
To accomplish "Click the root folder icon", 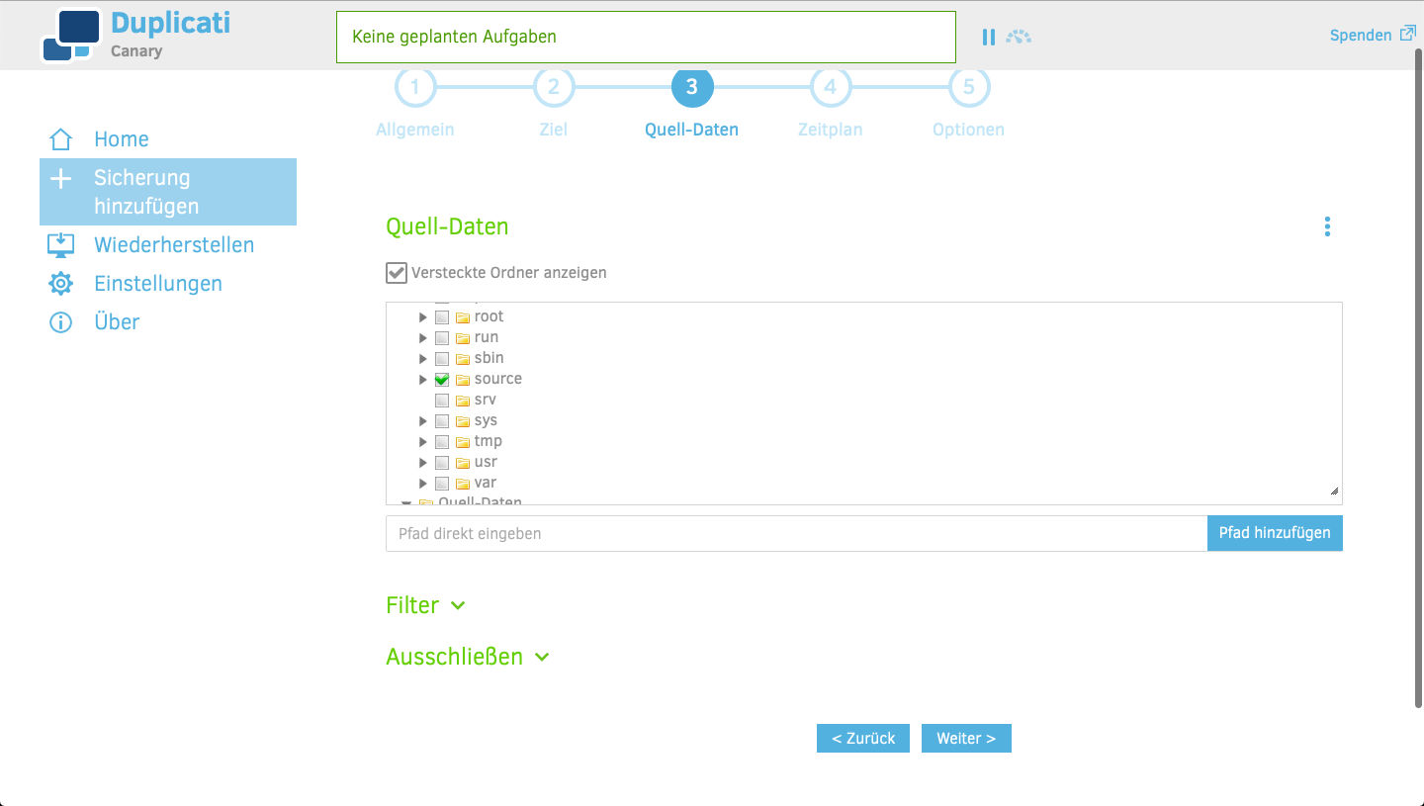I will coord(462,317).
